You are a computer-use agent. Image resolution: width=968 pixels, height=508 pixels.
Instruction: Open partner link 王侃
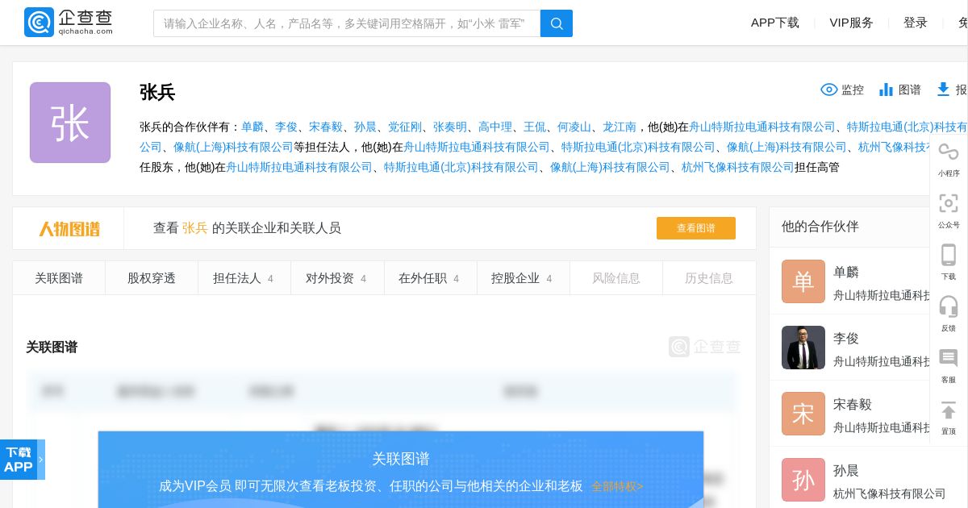coord(535,127)
